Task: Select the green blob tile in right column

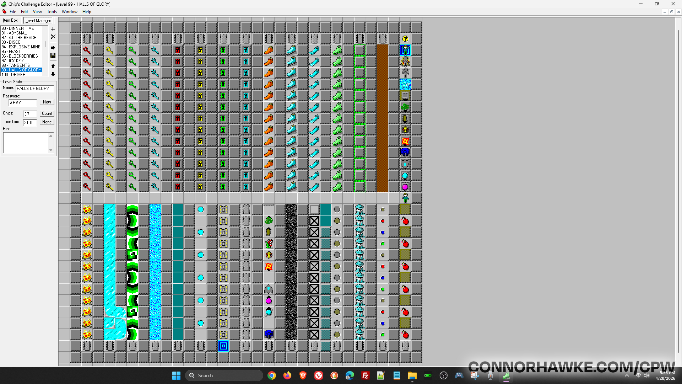Action: pos(405,107)
